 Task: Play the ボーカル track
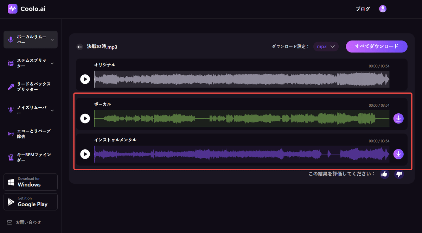tap(85, 118)
